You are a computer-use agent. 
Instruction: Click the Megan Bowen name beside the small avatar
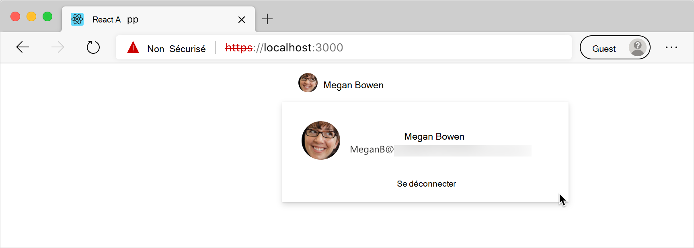353,85
